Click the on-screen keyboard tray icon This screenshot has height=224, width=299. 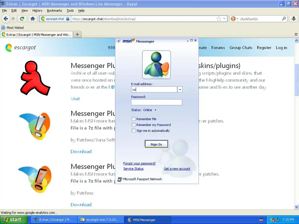(x=261, y=220)
